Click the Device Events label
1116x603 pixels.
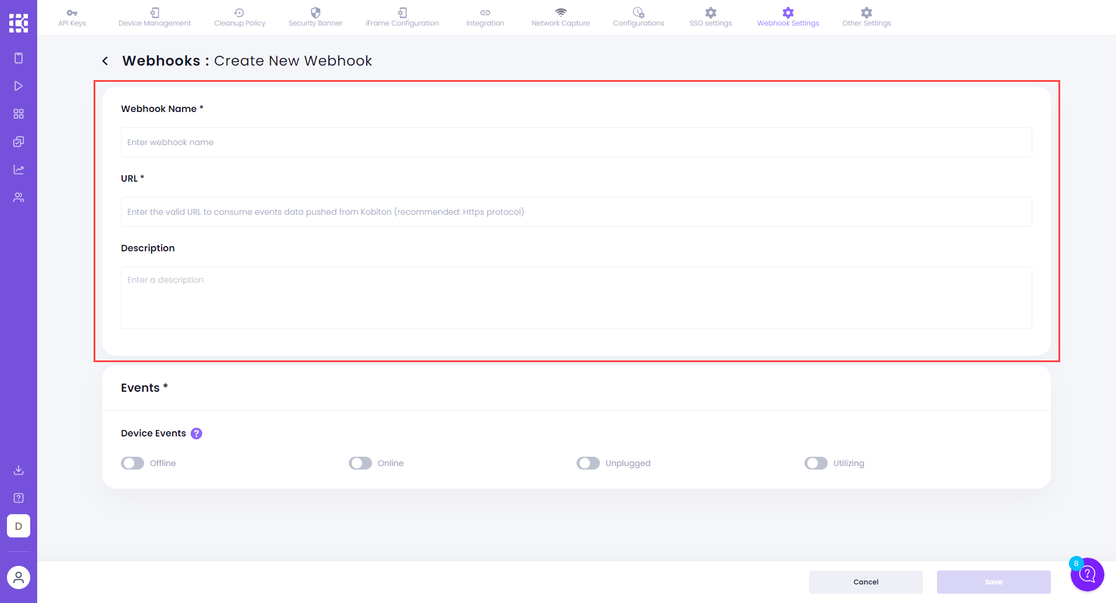[153, 434]
